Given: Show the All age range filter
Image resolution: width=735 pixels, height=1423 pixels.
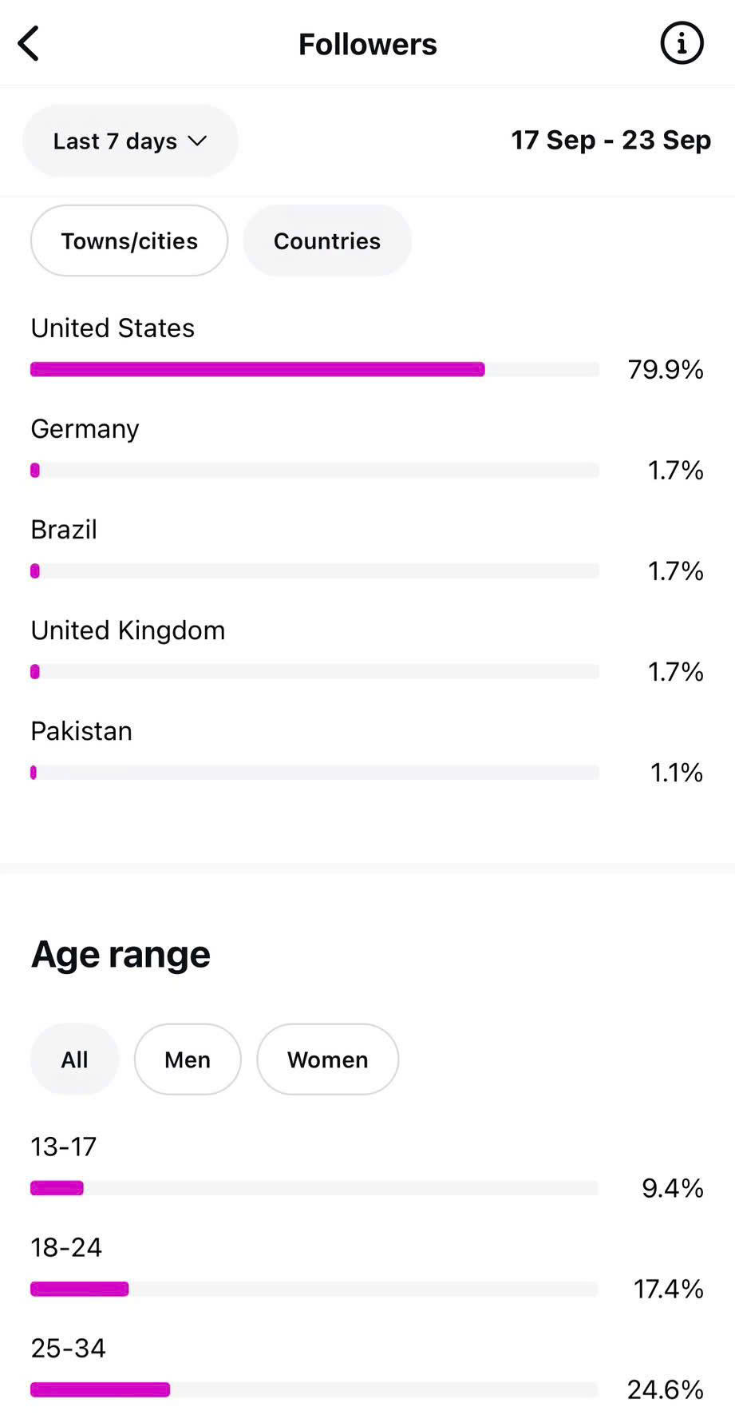Looking at the screenshot, I should coord(74,1059).
